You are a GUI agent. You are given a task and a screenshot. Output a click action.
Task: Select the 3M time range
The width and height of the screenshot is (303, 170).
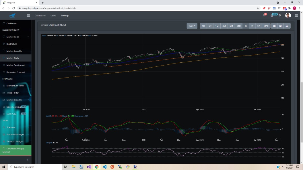224,26
